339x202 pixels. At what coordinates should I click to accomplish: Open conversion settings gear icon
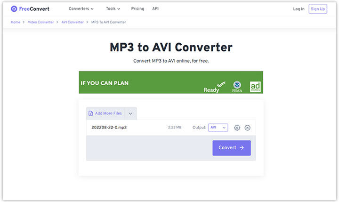[237, 128]
